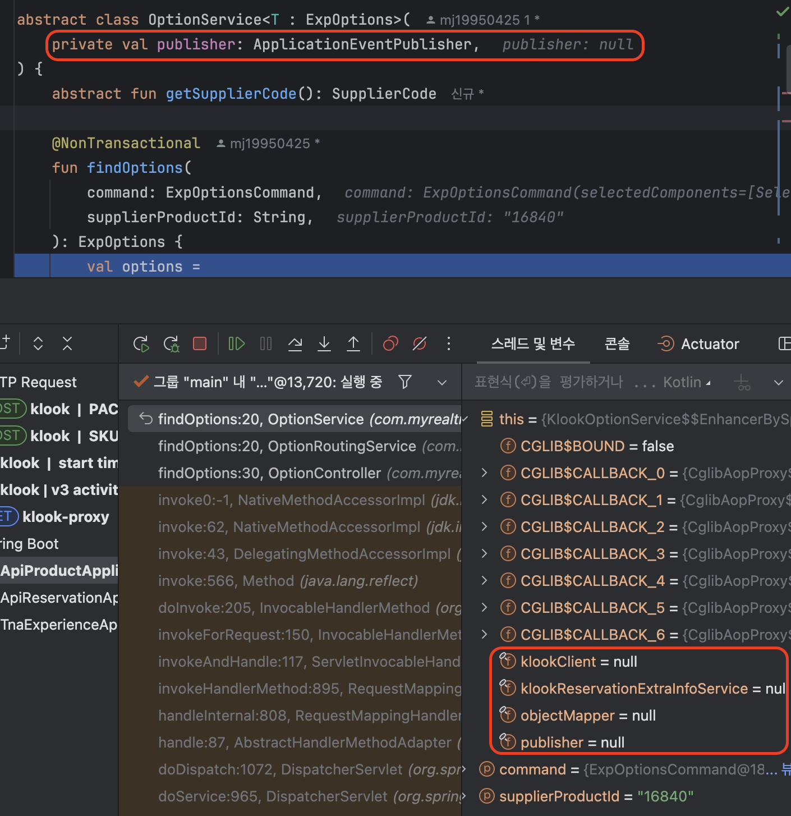Select frame invoke0:-1, NativeMethodAccessorImpl
The height and width of the screenshot is (816, 791).
tap(291, 500)
